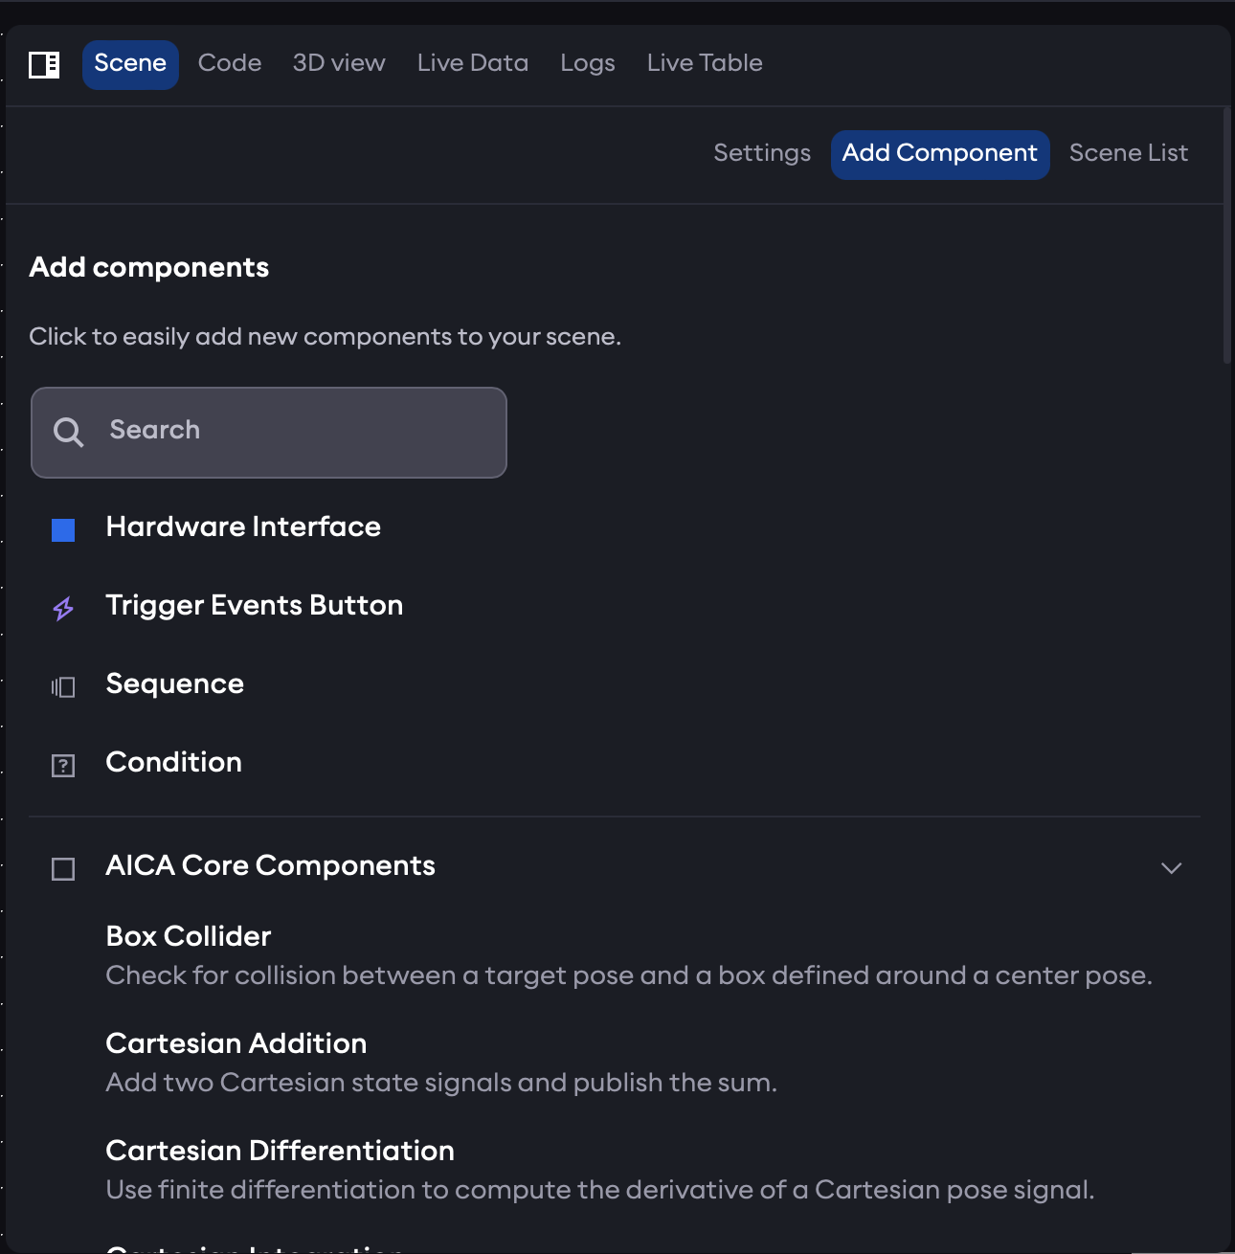The width and height of the screenshot is (1235, 1254).
Task: Toggle the Condition component selection
Action: (x=173, y=763)
